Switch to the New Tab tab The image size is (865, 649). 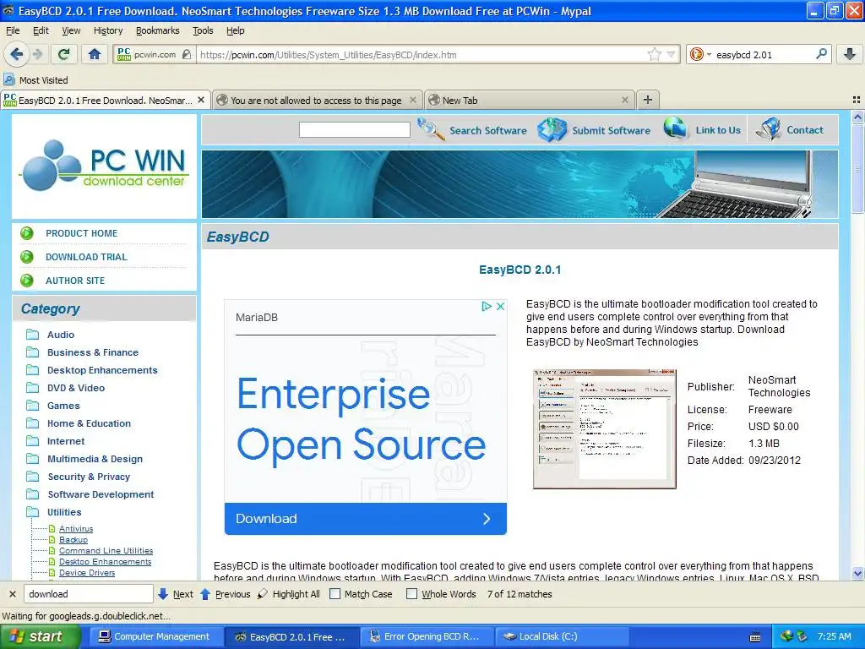click(530, 100)
